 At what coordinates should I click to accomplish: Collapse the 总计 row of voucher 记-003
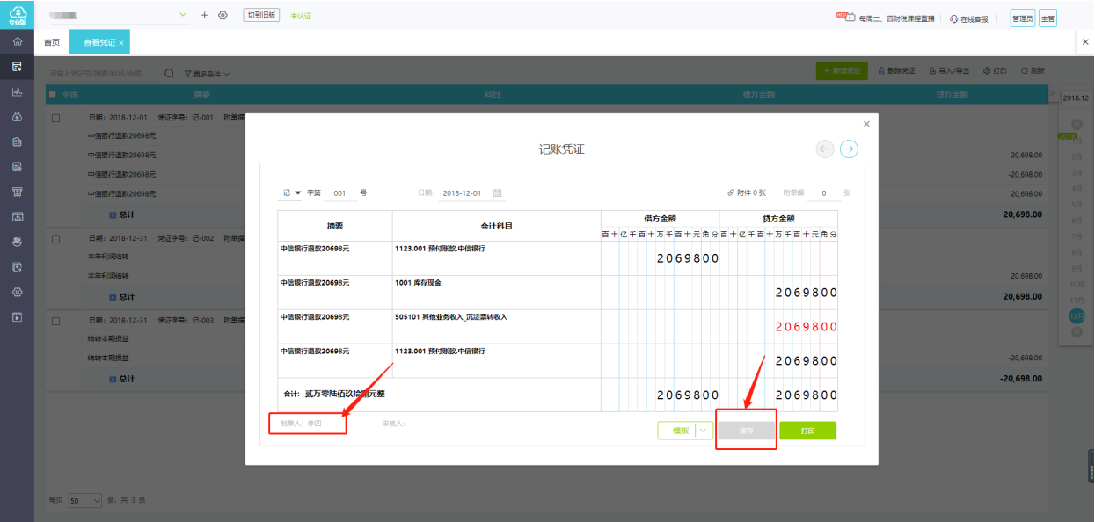pos(113,379)
